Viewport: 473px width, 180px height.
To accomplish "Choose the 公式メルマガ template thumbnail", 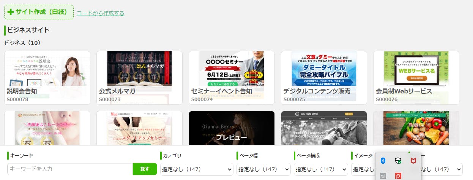I will click(x=139, y=78).
